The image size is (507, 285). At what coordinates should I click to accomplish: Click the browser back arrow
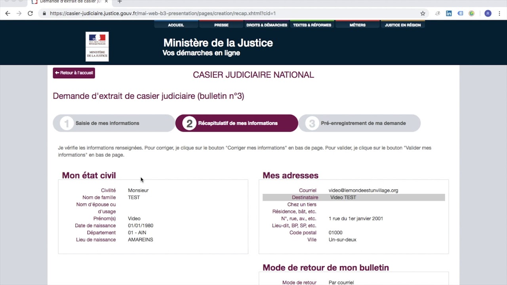click(x=8, y=13)
